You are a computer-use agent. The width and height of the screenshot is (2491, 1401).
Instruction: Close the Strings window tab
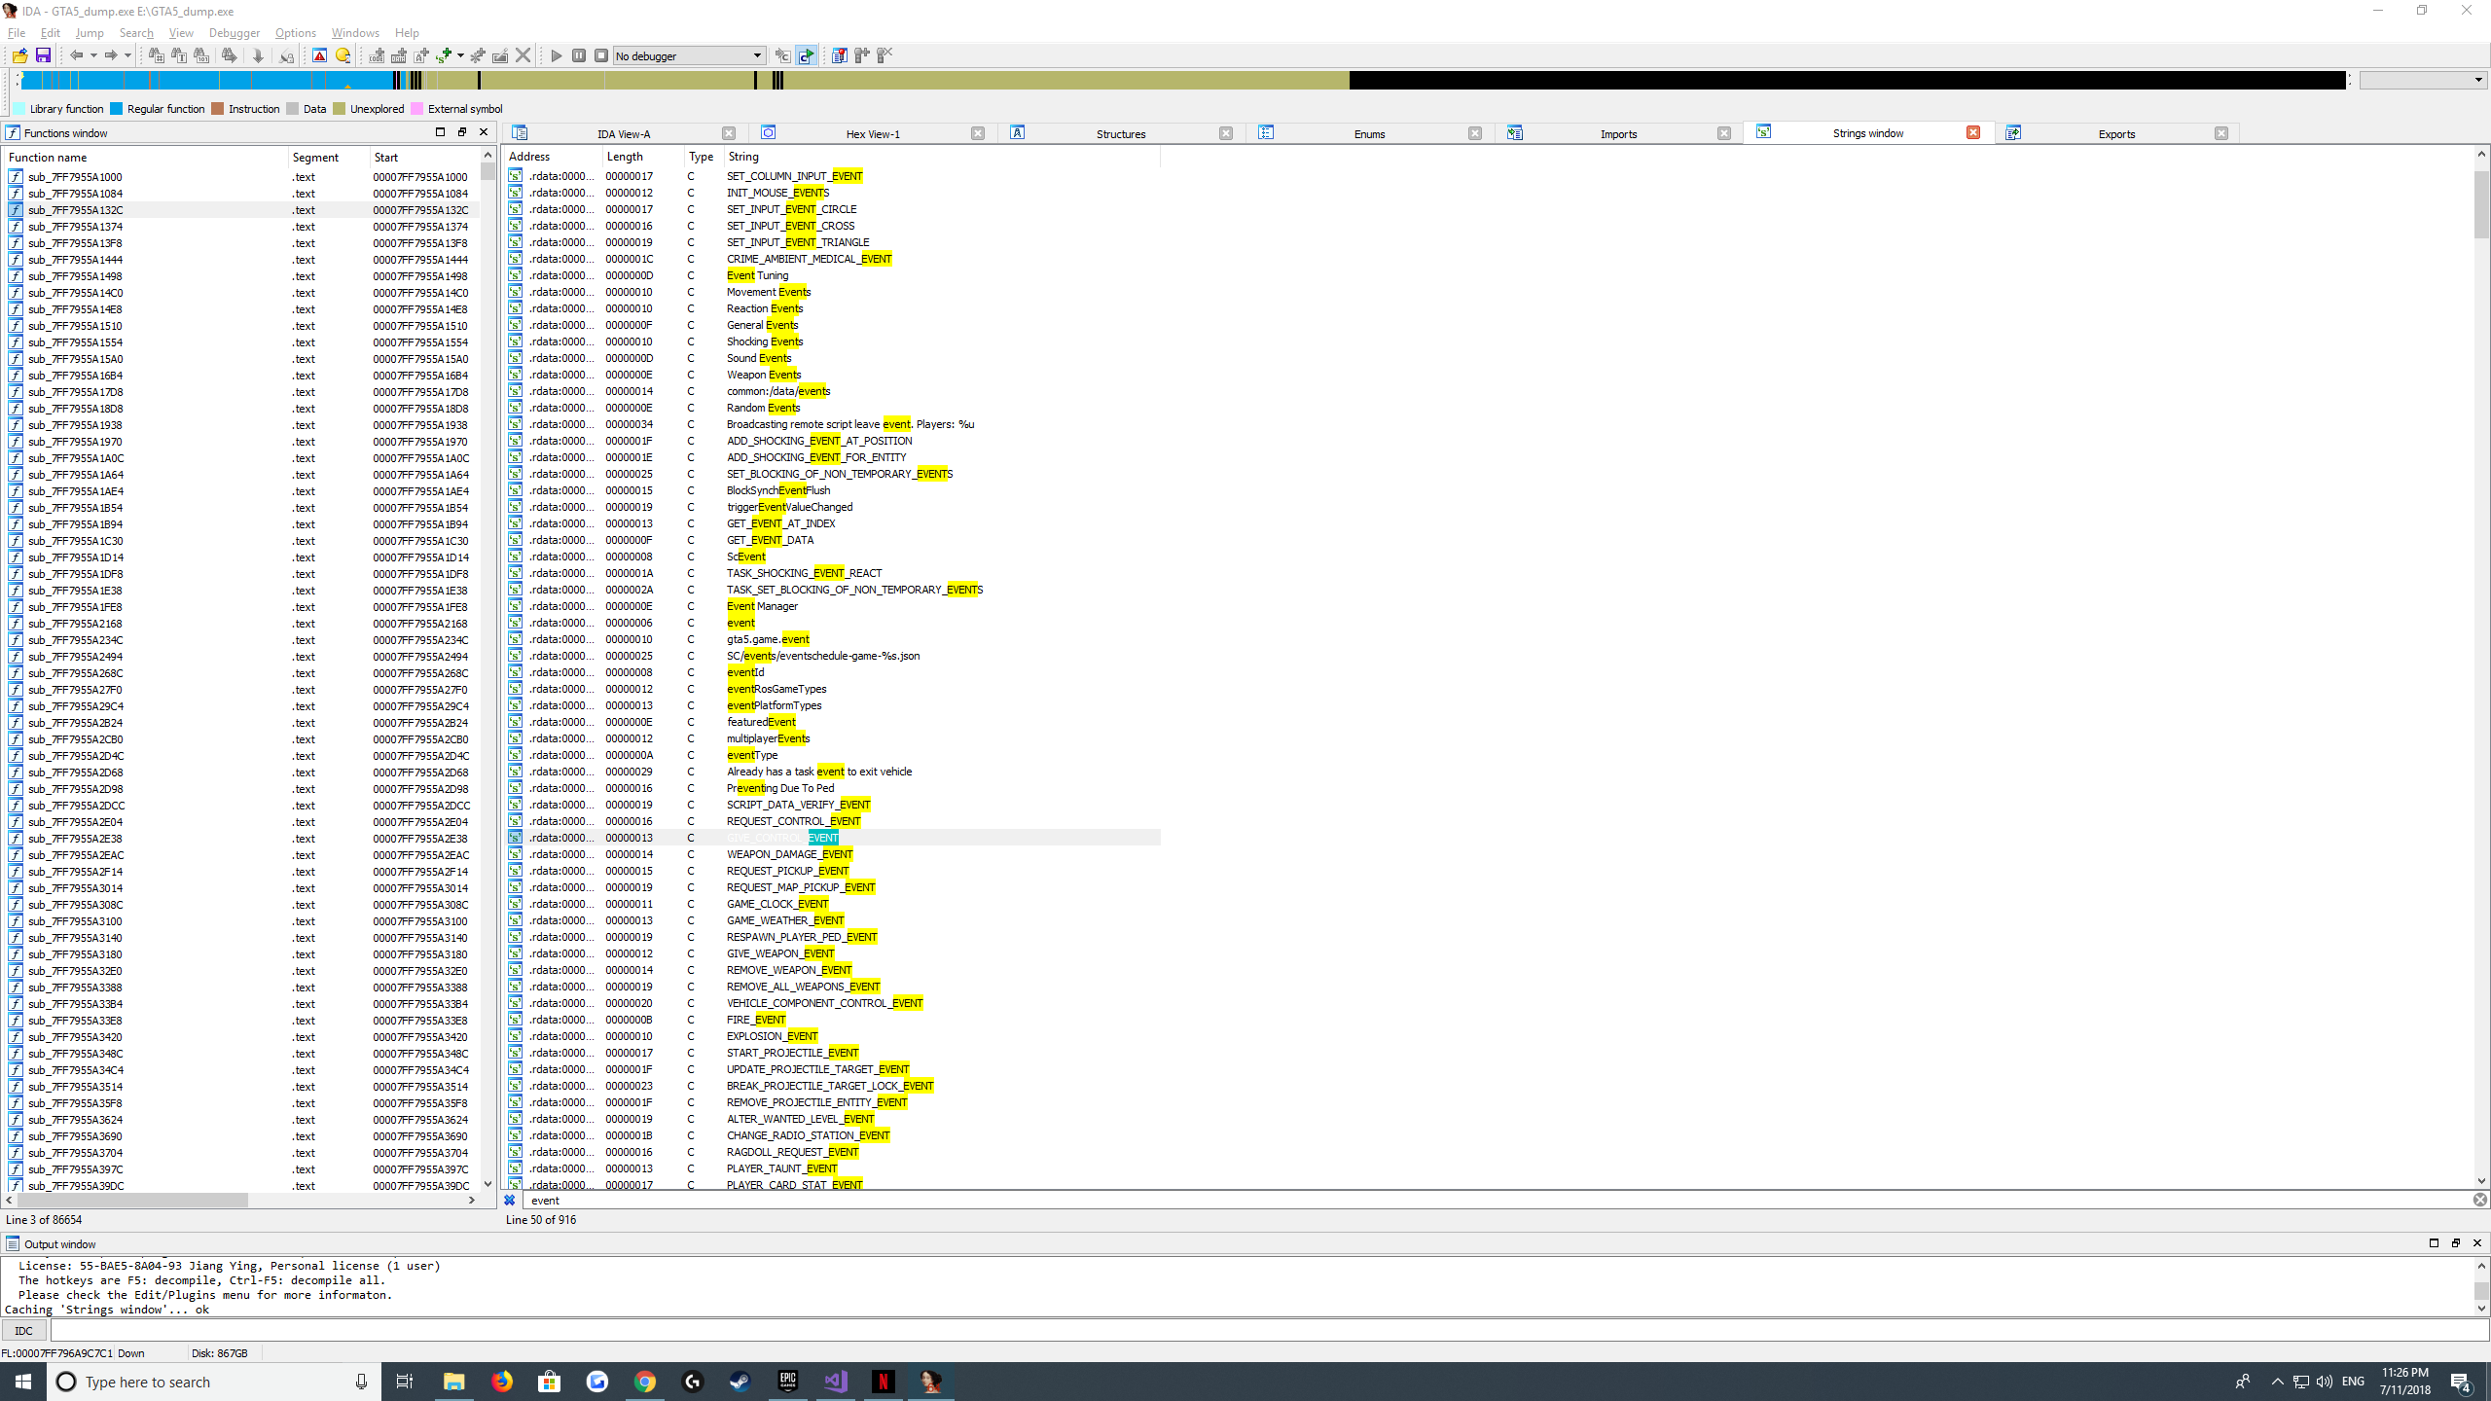[1972, 132]
